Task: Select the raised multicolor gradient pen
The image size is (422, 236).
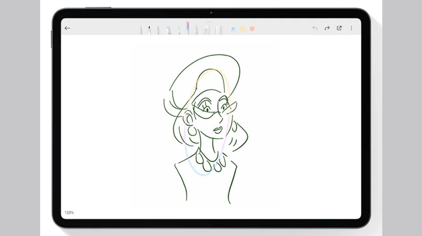Action: tap(187, 28)
